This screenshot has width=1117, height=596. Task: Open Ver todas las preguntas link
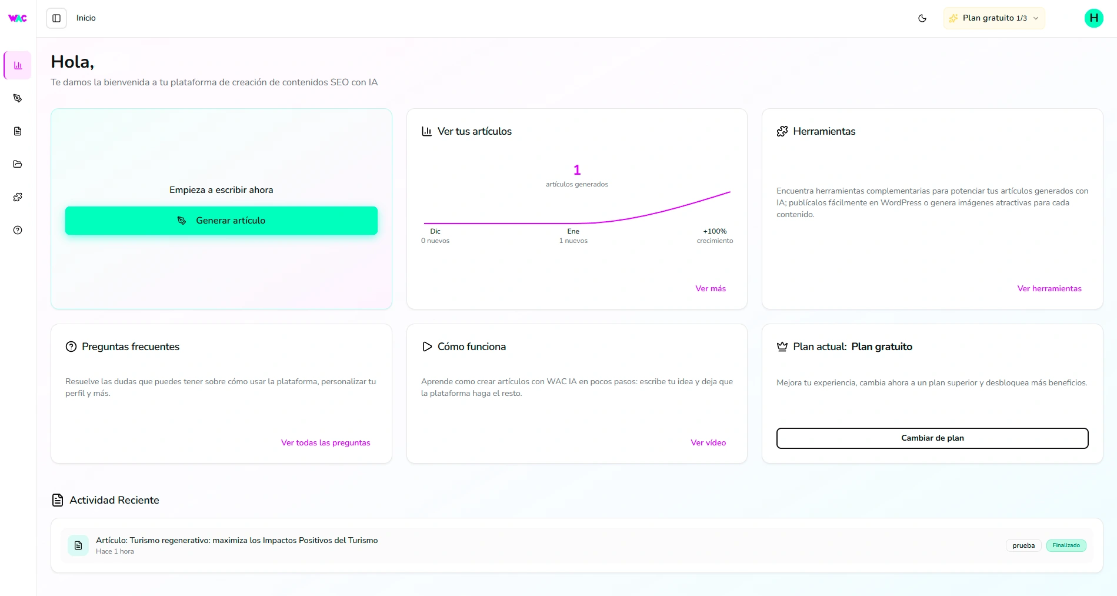tap(325, 442)
